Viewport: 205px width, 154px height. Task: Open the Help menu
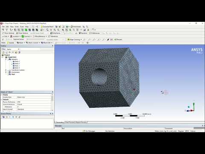pyautogui.click(x=27, y=27)
